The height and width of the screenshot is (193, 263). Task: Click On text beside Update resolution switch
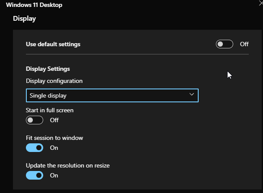pos(54,175)
